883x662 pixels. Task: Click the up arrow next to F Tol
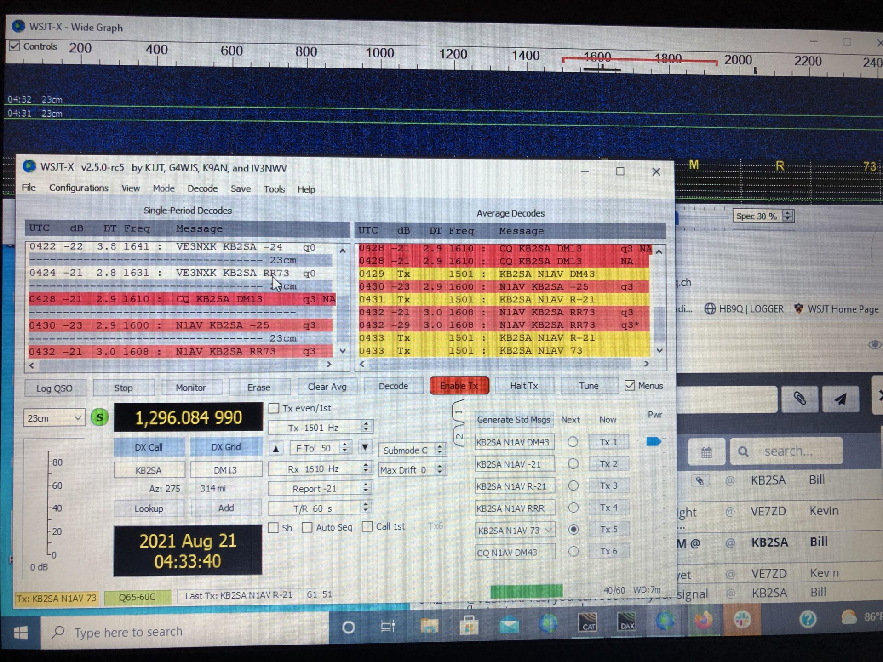tap(276, 449)
